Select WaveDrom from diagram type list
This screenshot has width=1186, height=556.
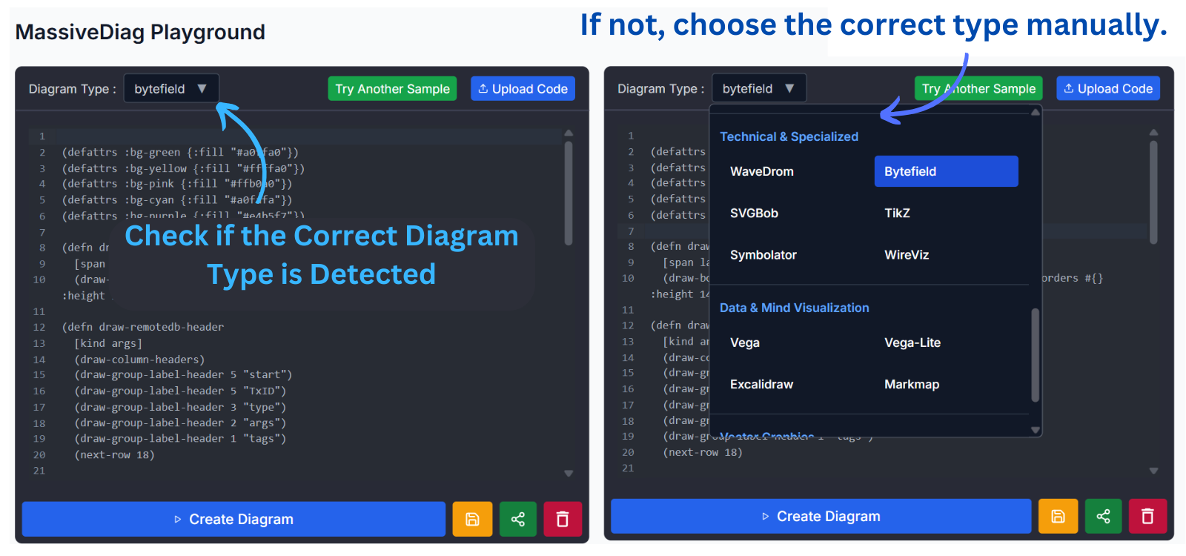point(761,171)
